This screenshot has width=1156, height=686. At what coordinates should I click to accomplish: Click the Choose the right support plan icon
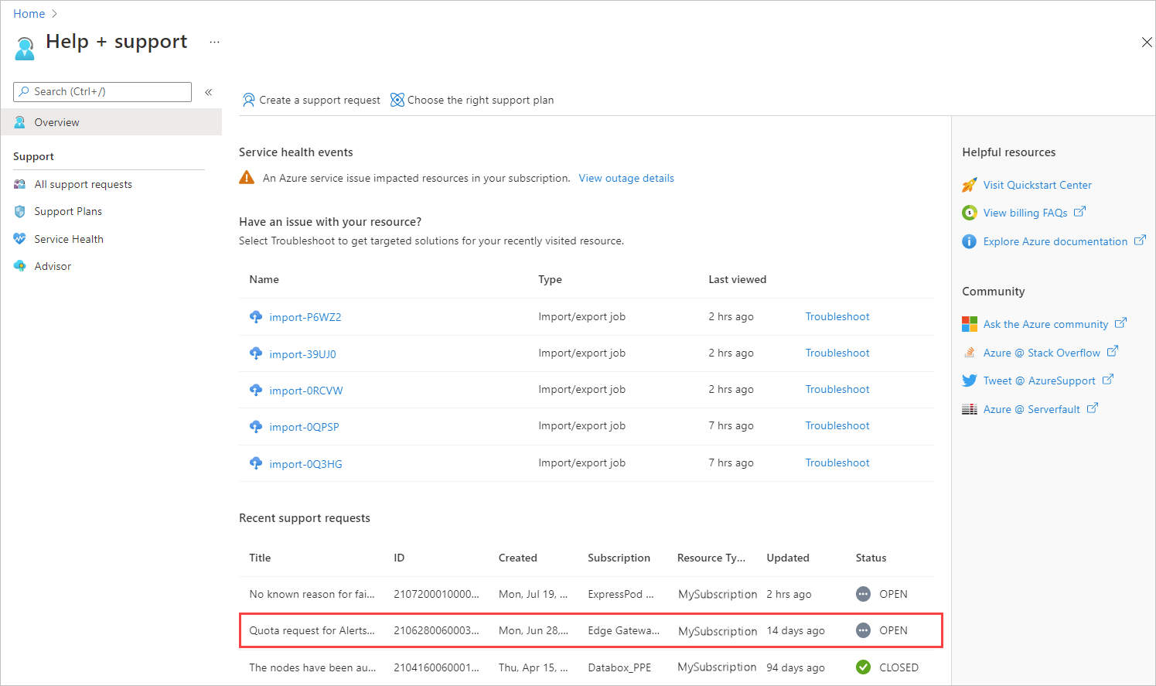point(397,100)
